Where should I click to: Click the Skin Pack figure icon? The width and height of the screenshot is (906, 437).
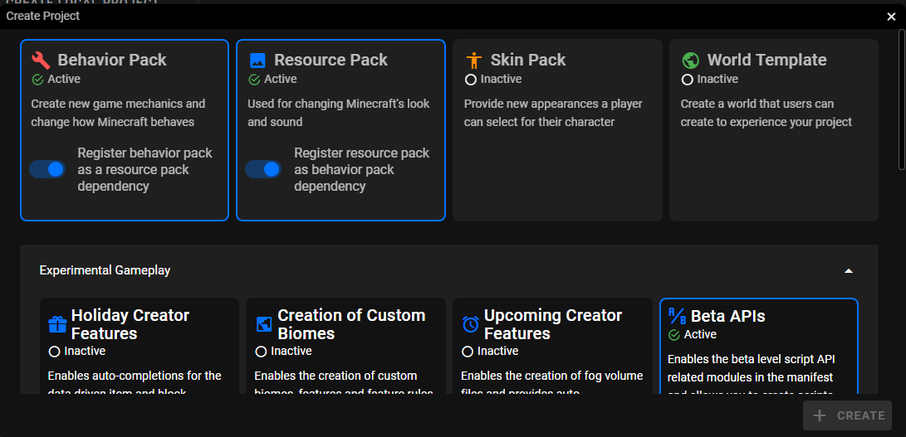(474, 60)
